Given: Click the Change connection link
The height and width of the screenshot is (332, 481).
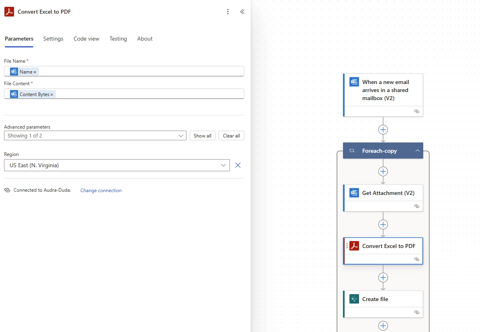Looking at the screenshot, I should click(x=101, y=190).
